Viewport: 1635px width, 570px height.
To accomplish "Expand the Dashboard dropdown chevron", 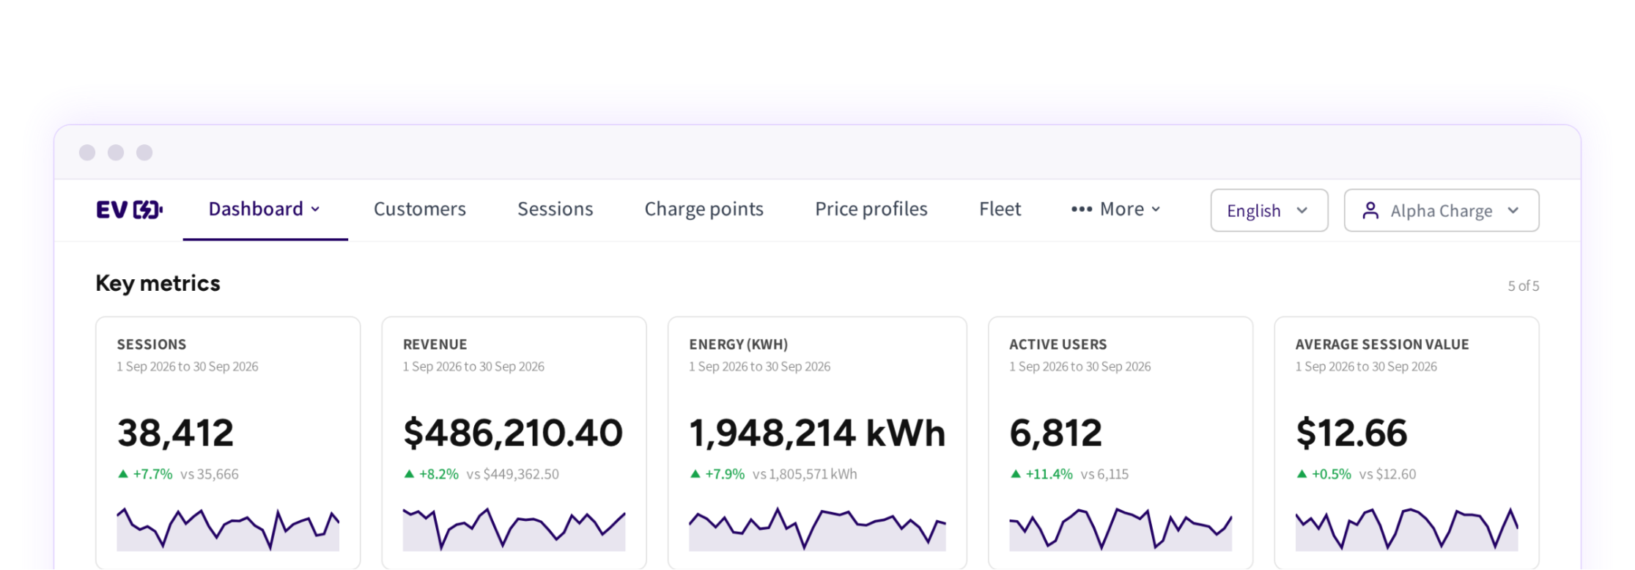I will tap(315, 210).
